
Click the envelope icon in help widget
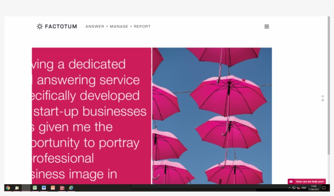[x=291, y=181]
